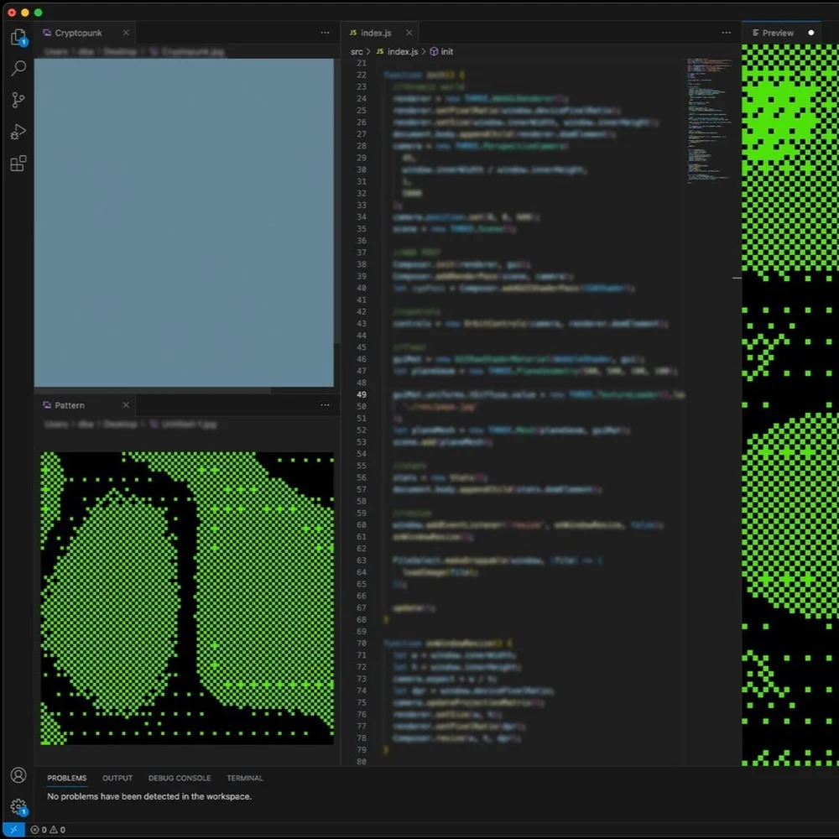Click the code minimap overview

(710, 120)
